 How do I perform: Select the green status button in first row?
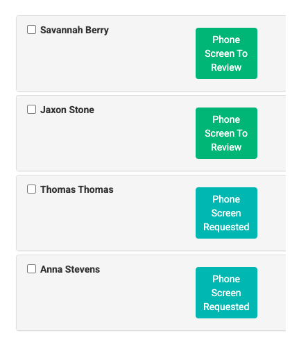pyautogui.click(x=226, y=53)
